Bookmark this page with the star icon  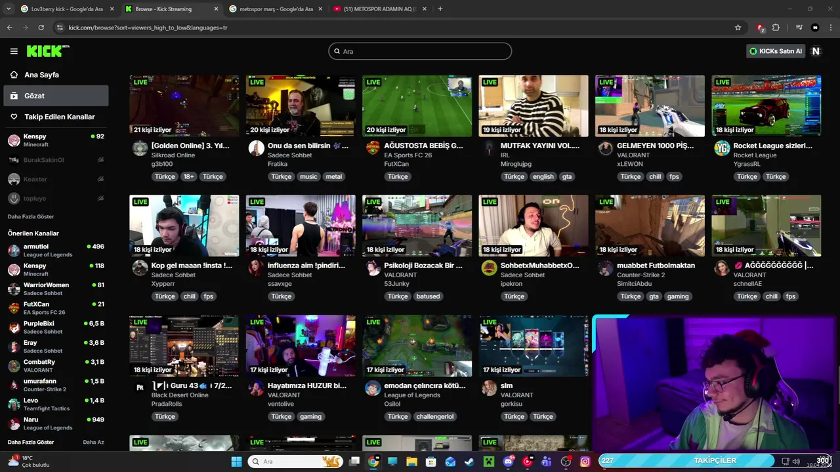738,28
